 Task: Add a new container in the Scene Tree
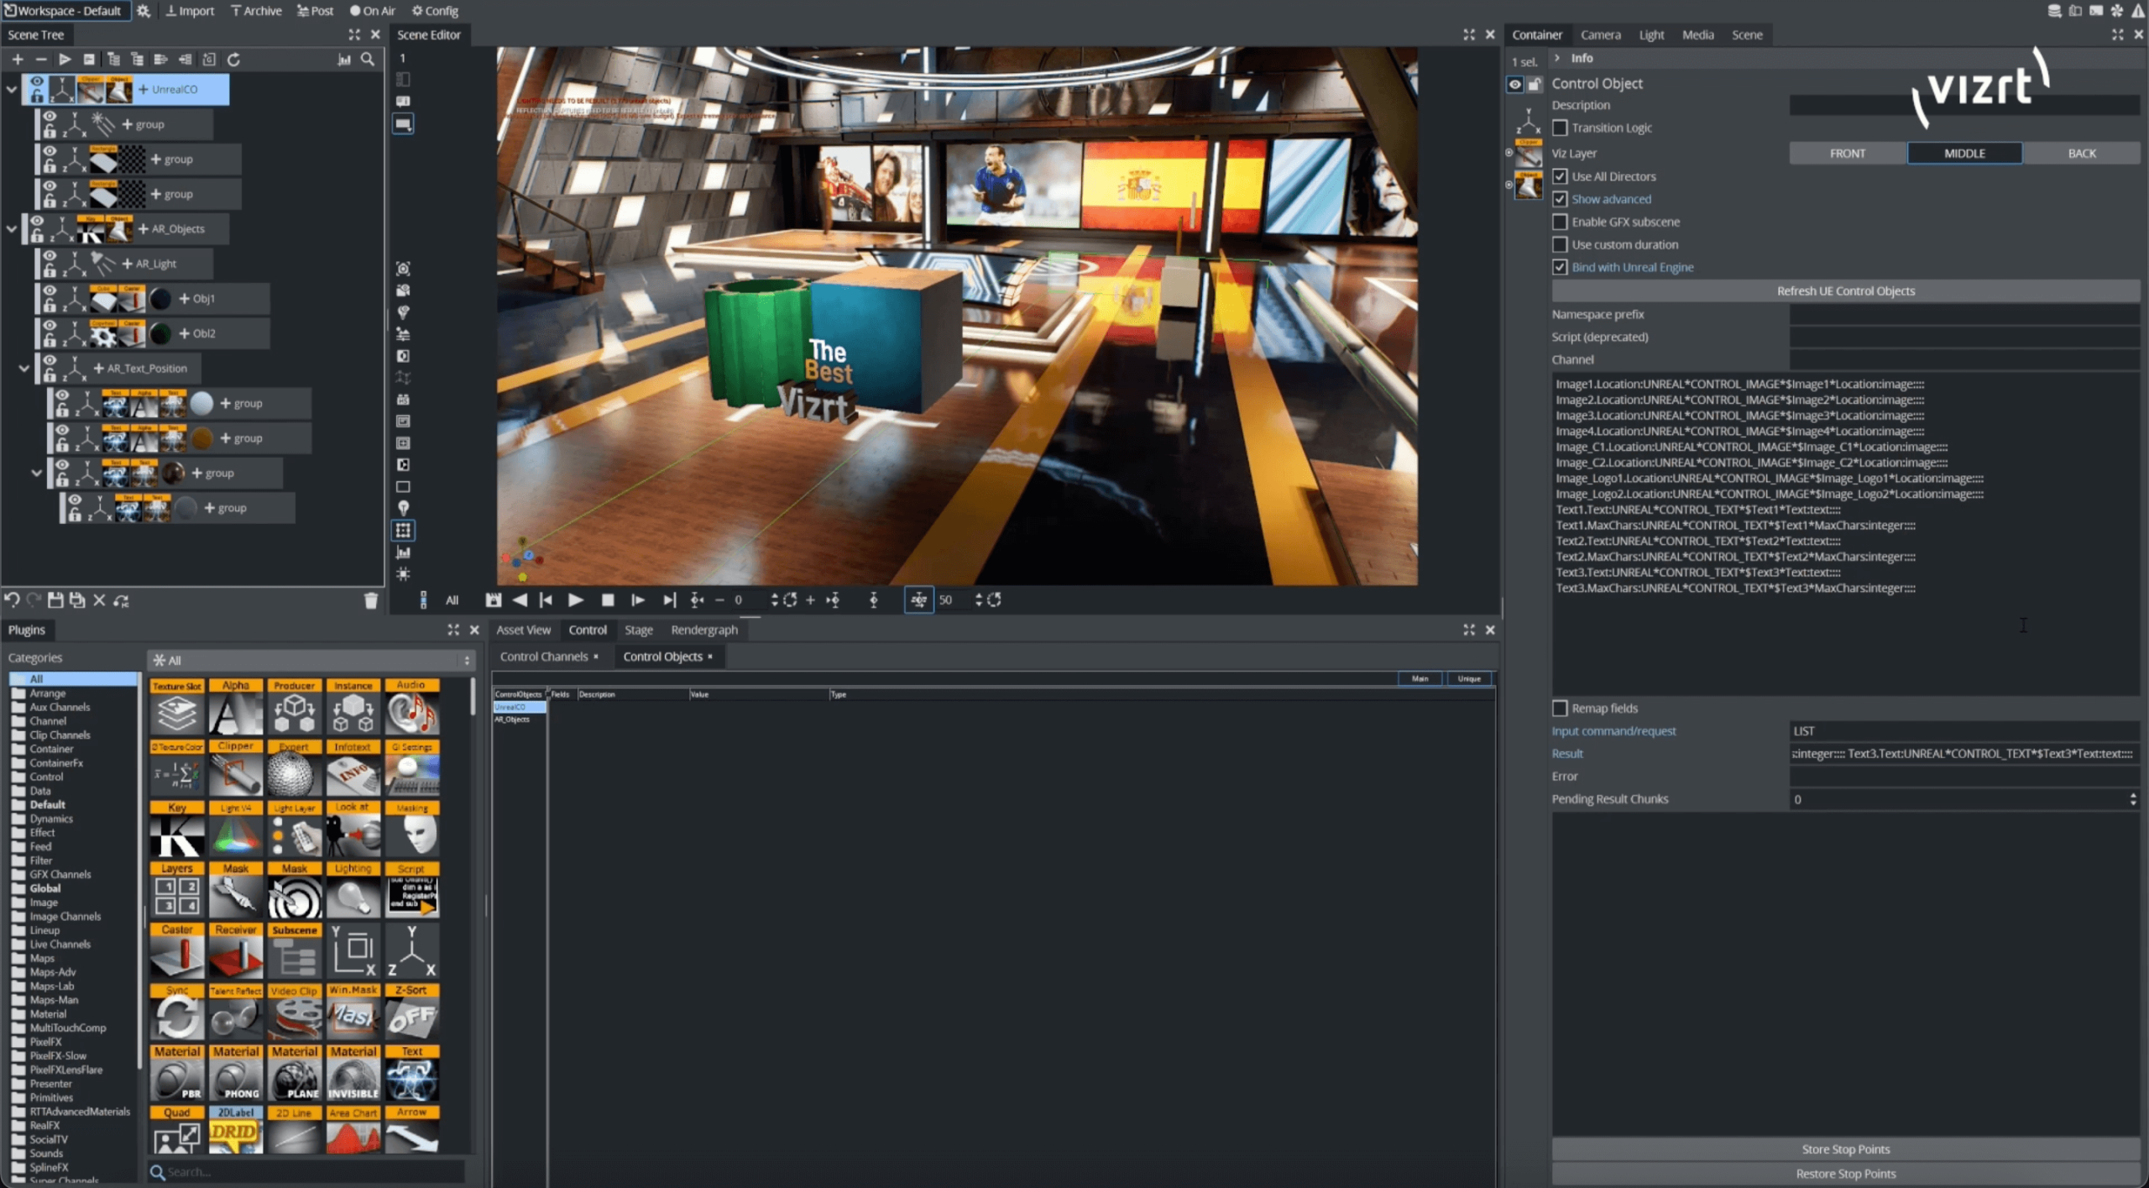(x=18, y=60)
